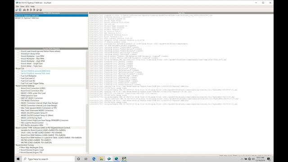288x162 pixels.
Task: Click the taskbar clock and date
Action: click(260, 159)
